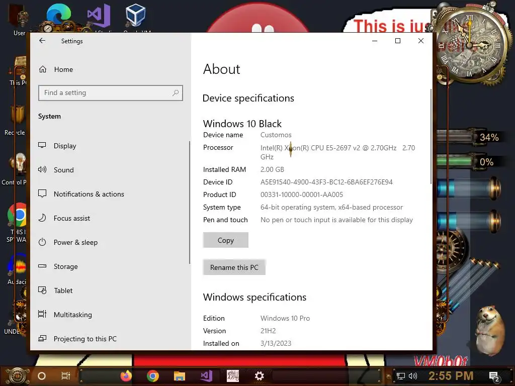Open the white and pink patterned taskbar icon
515x386 pixels.
click(233, 376)
